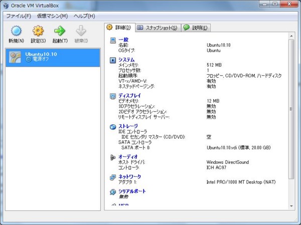Click the Serial port (シリアルポート) icon
Viewport: 301px width, 225px height.
[113, 192]
